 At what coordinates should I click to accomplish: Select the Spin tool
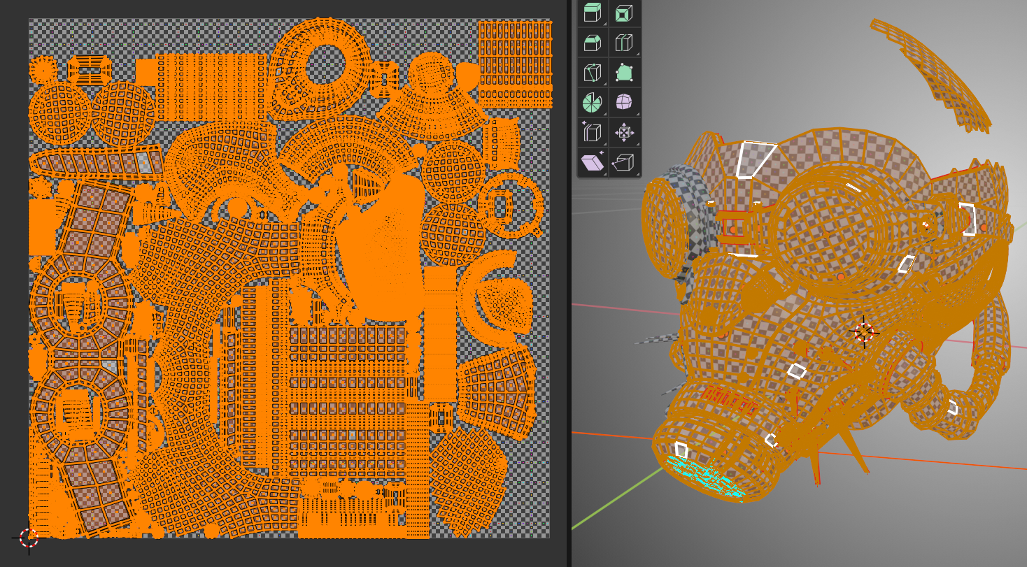593,102
